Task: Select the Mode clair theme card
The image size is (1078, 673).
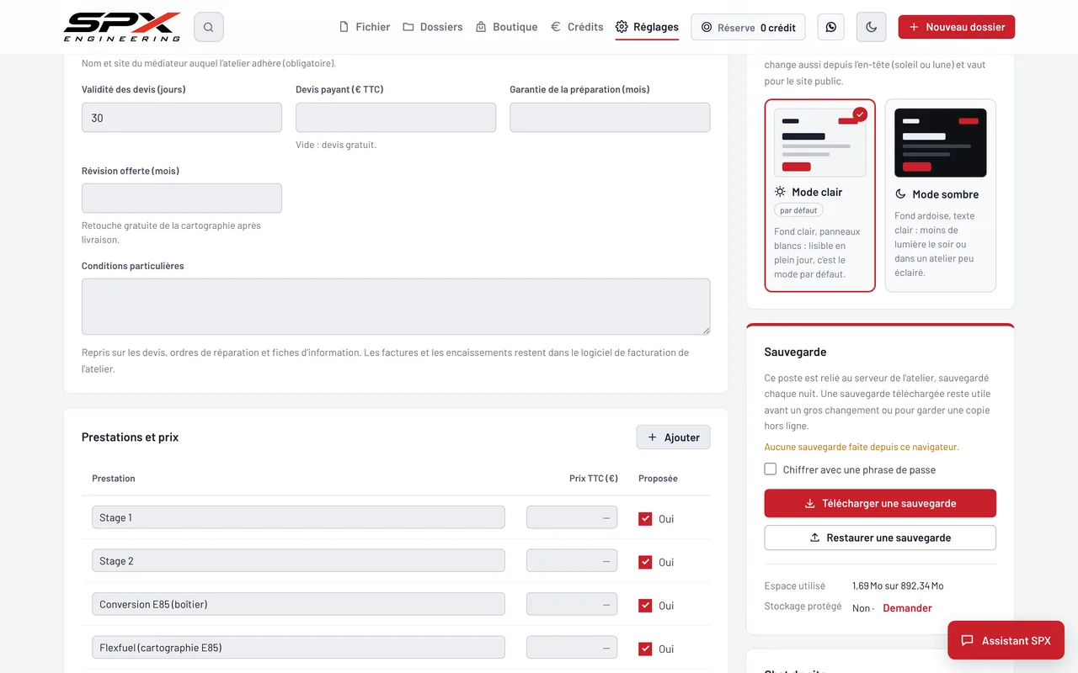Action: pos(819,195)
